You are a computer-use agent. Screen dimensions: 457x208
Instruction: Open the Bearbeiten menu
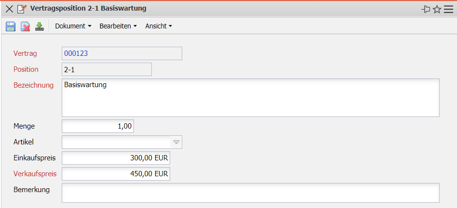pos(118,26)
